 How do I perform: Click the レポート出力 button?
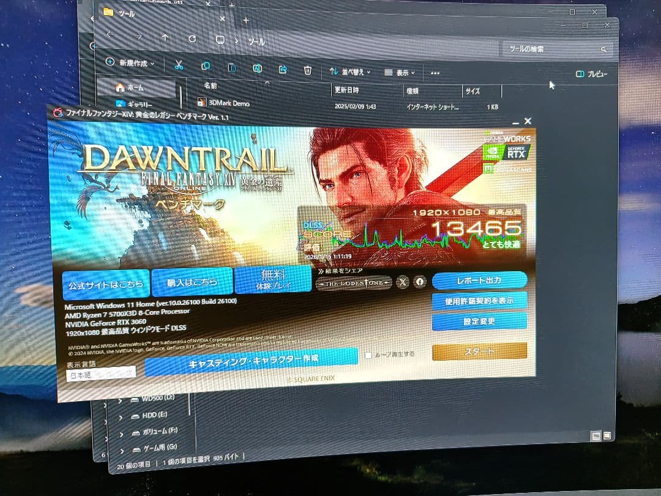tap(479, 280)
